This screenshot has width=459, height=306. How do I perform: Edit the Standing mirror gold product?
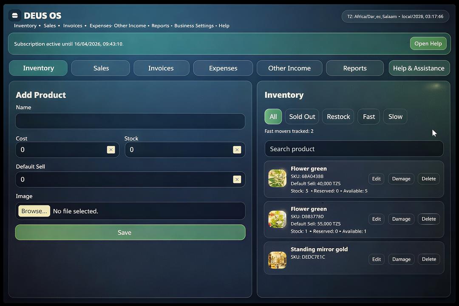click(x=377, y=259)
